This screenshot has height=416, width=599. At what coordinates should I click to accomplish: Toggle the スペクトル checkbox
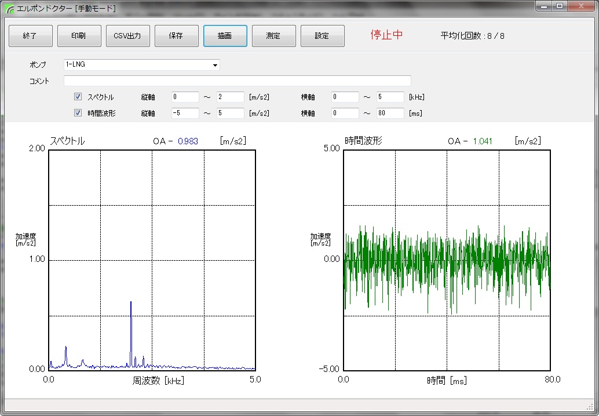coord(78,97)
